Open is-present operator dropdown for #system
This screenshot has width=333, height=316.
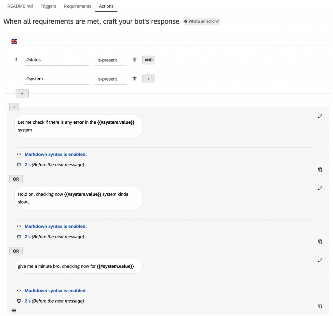(x=110, y=79)
